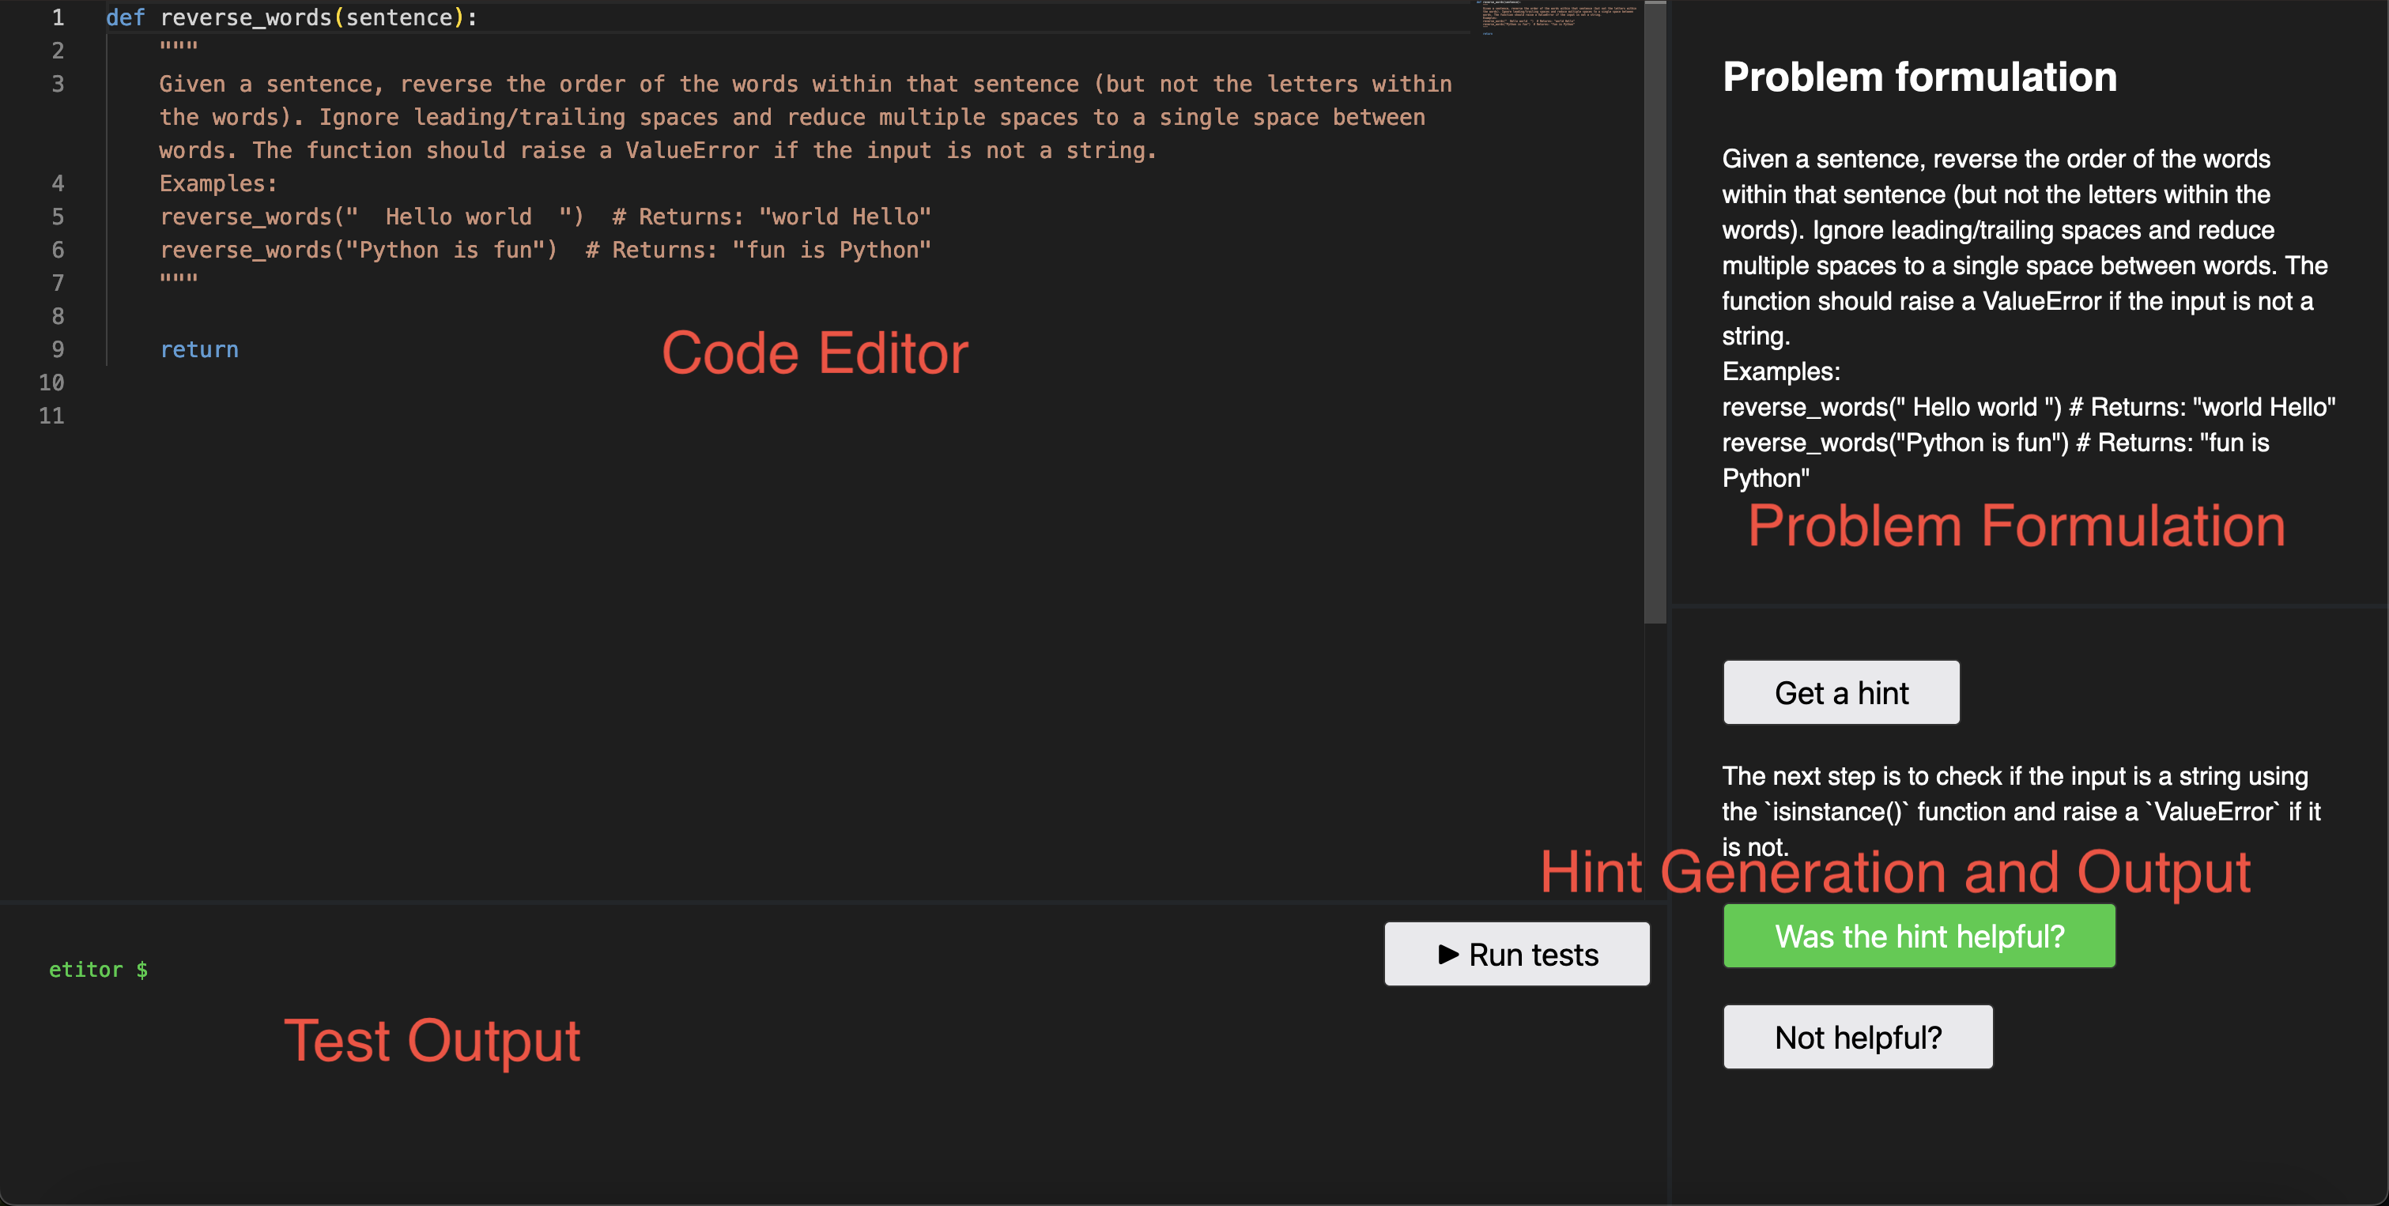Click the def reverse_words(sentence) line
The image size is (2389, 1206).
pos(291,17)
